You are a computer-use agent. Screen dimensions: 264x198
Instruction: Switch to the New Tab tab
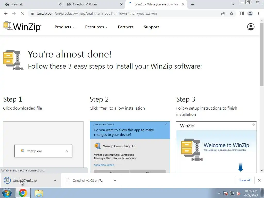point(32,4)
